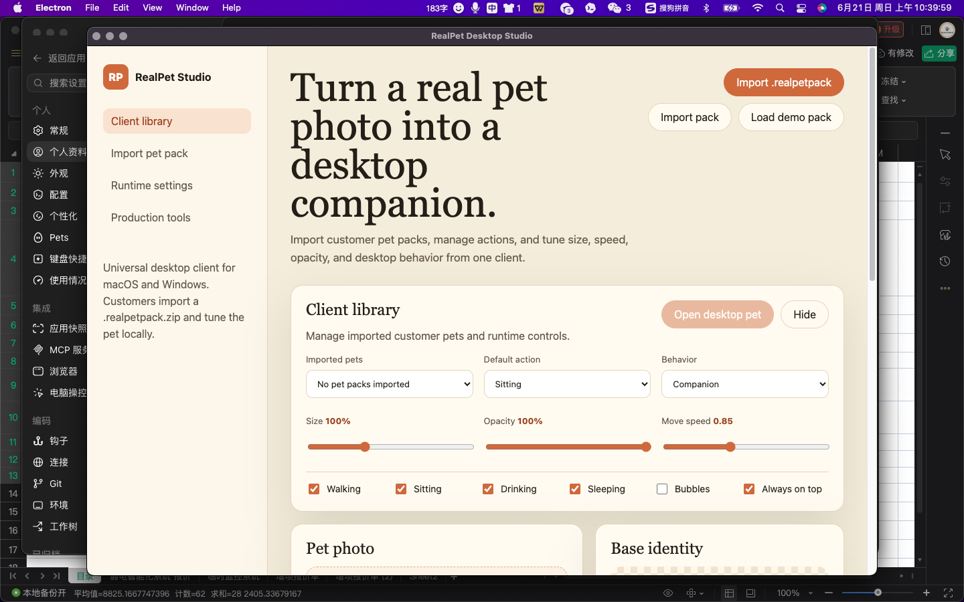Click the Hide button
Viewport: 964px width, 602px height.
tap(805, 314)
